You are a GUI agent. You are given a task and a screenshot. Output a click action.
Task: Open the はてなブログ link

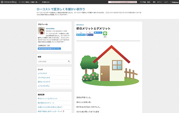click(42, 73)
